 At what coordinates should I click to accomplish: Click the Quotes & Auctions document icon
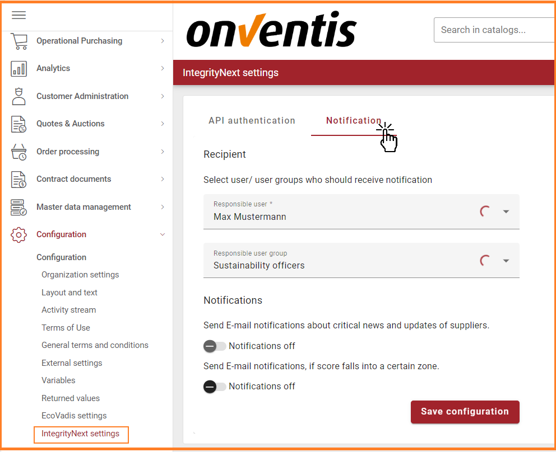[19, 124]
